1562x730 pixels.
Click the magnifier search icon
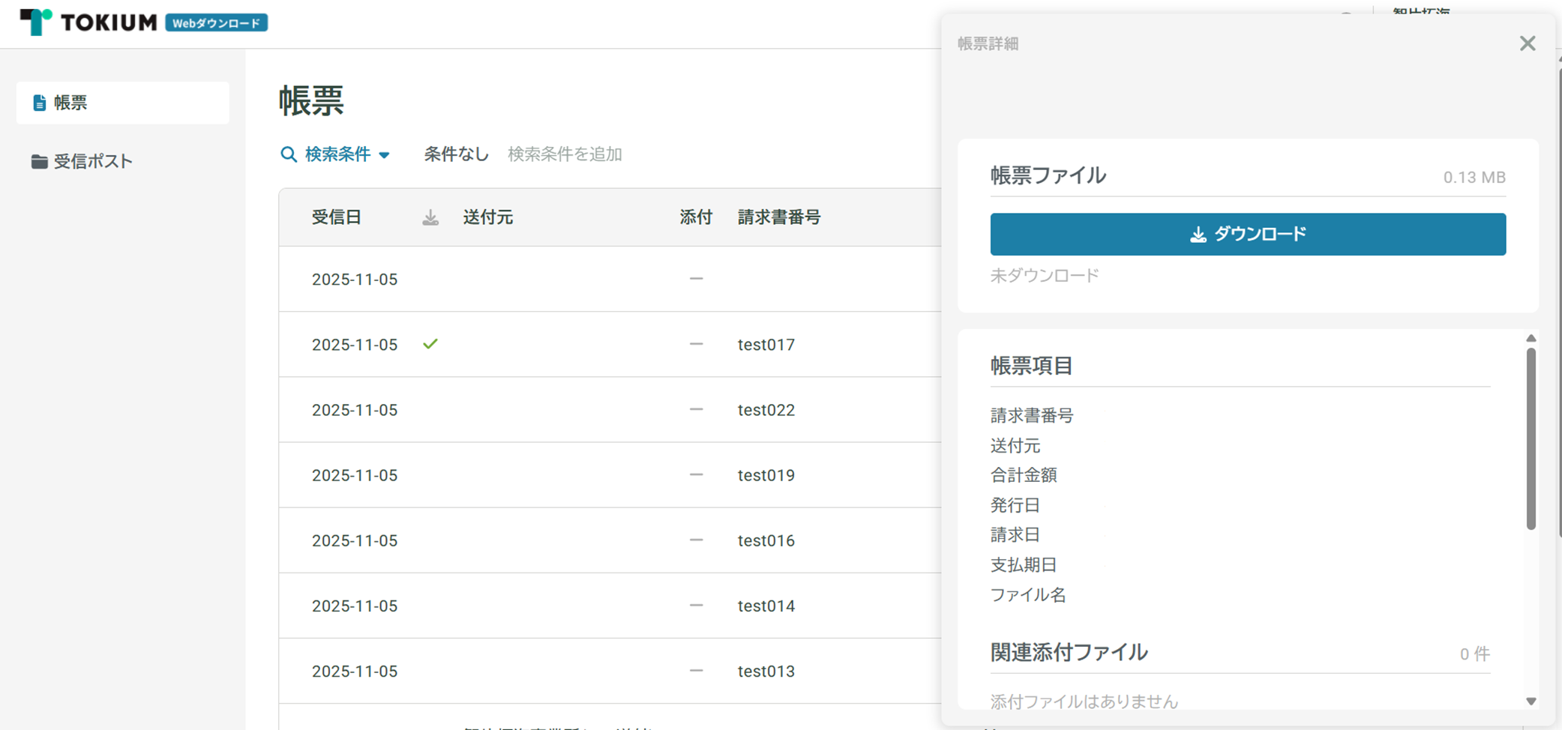289,154
